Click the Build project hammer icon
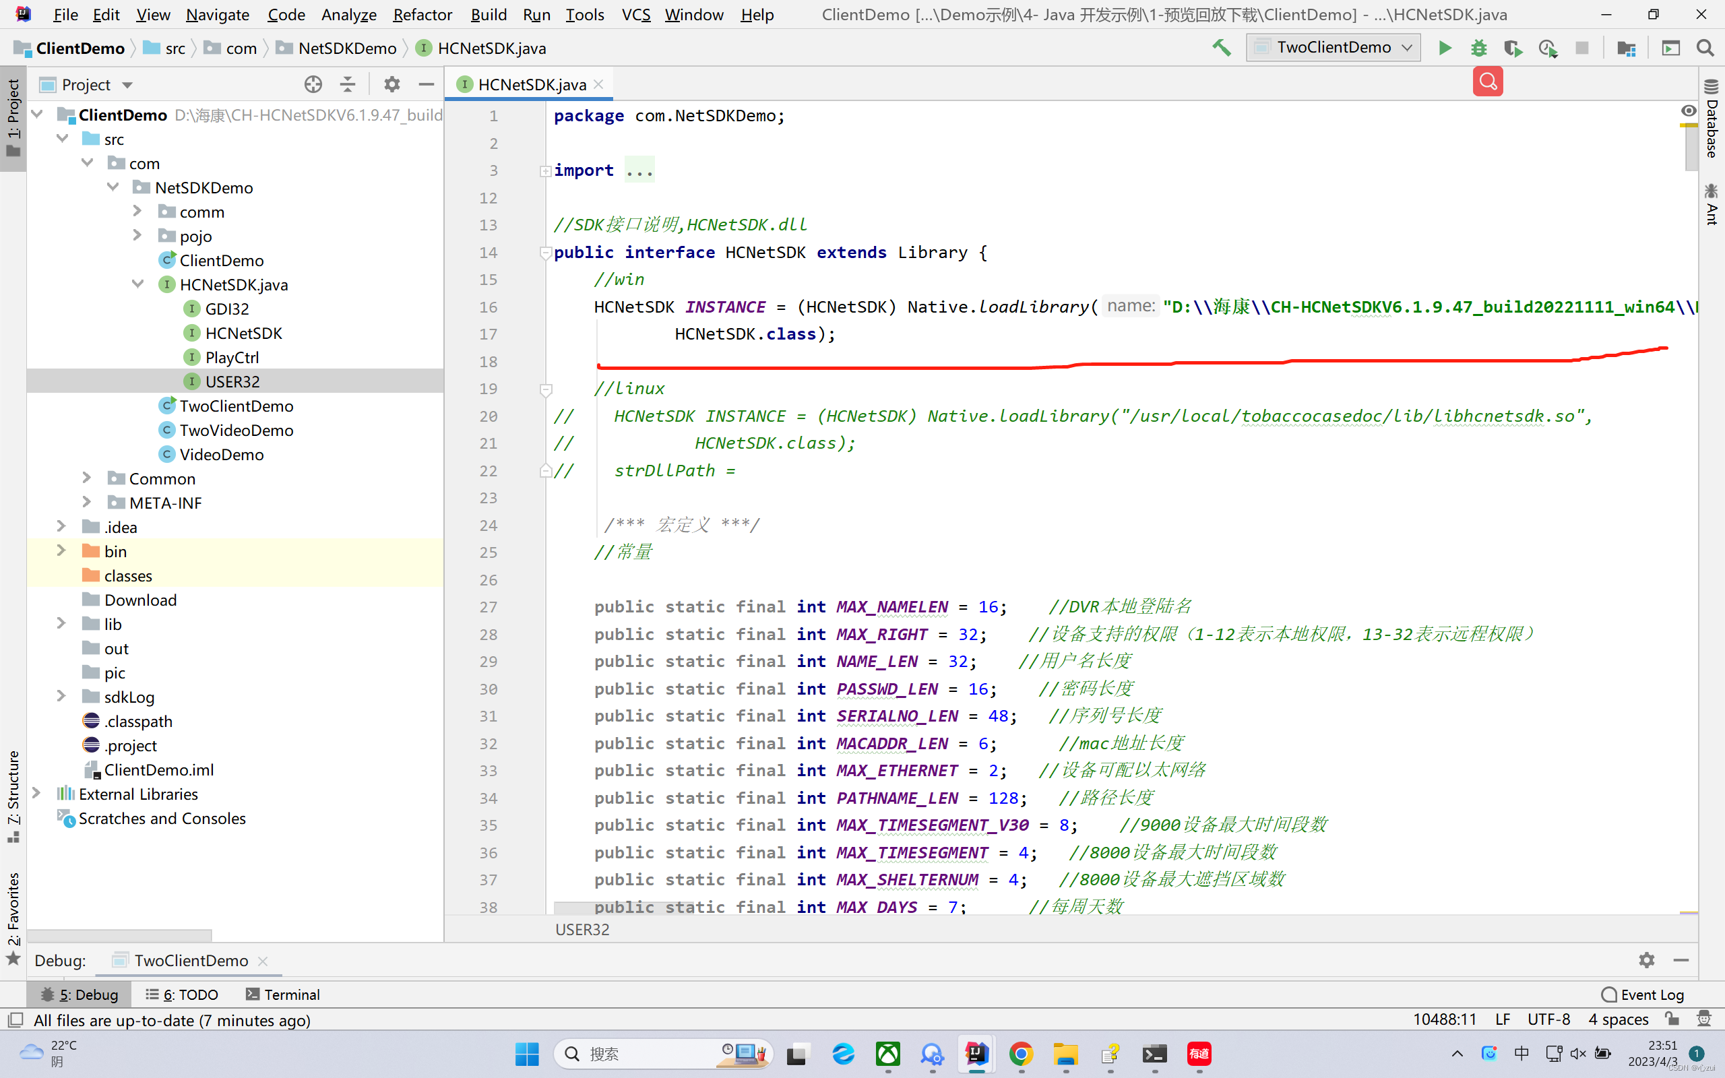 [1221, 48]
